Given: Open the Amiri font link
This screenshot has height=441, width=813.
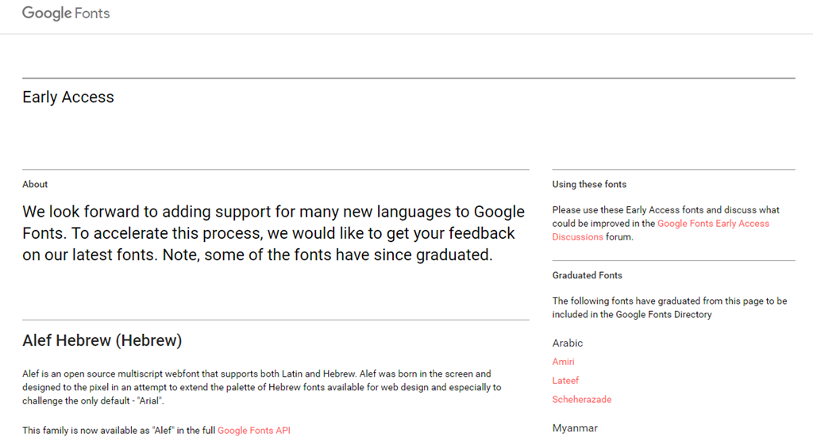Looking at the screenshot, I should [x=563, y=362].
